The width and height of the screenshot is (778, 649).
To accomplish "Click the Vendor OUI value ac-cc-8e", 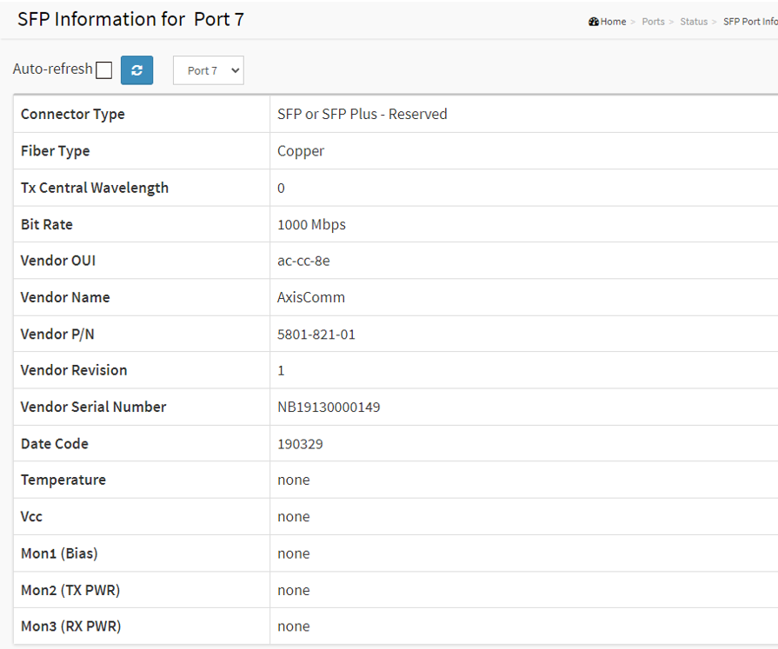I will (303, 261).
